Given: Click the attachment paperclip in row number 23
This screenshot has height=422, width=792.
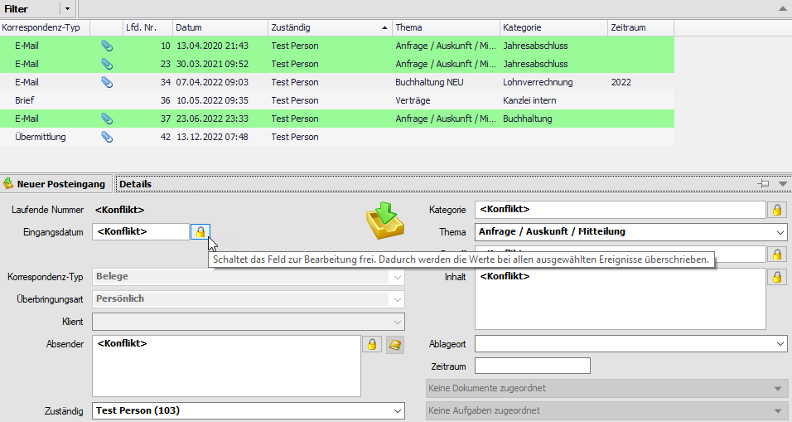Looking at the screenshot, I should pos(107,64).
